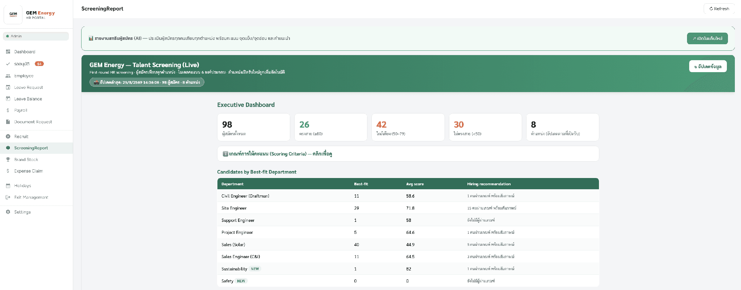Click the 44.9 average score value
Screen dimensions: 741x290
coord(410,245)
